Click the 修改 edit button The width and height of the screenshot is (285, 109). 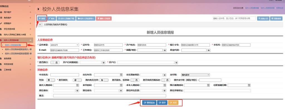51,19
